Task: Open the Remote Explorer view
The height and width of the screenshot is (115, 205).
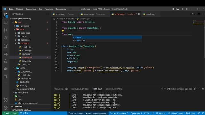Action: coord(5,53)
